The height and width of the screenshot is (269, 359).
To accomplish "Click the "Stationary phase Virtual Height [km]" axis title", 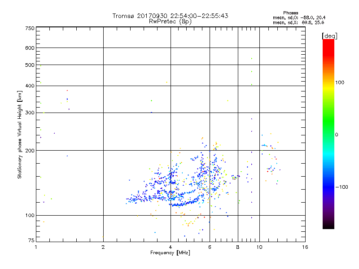I will 20,134.
